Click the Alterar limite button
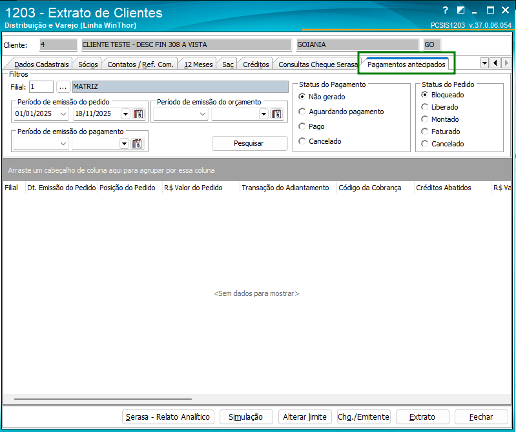This screenshot has height=432, width=516. click(305, 417)
